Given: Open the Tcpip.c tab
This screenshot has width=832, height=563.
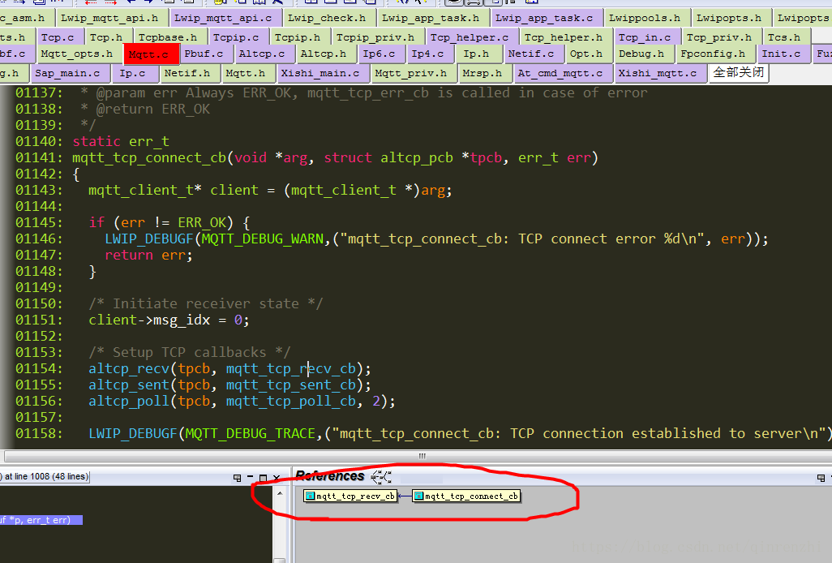Looking at the screenshot, I should pos(238,37).
